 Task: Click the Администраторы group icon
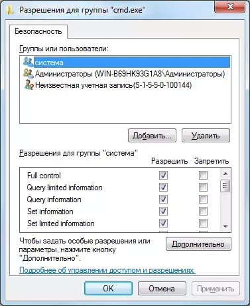coord(29,73)
